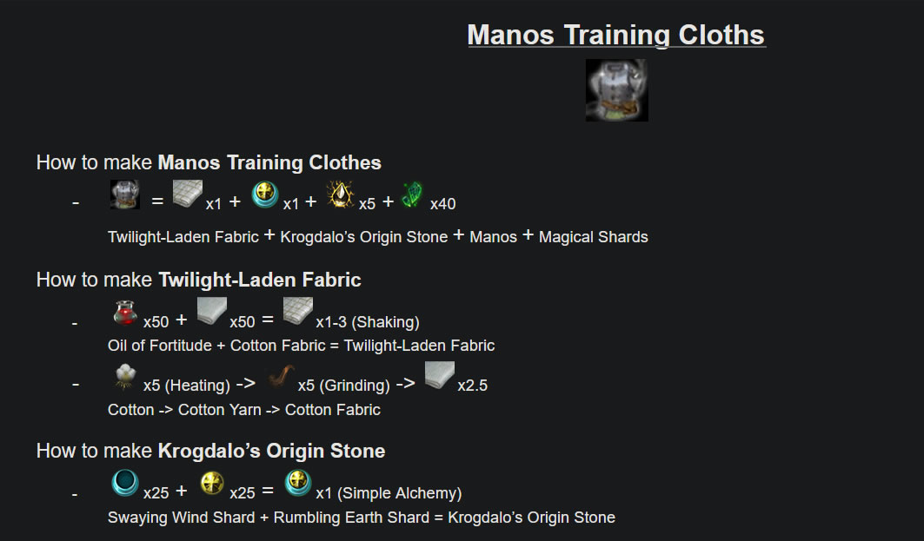Click Cotton Fabric icon marked x50
This screenshot has height=541, width=924.
211,312
